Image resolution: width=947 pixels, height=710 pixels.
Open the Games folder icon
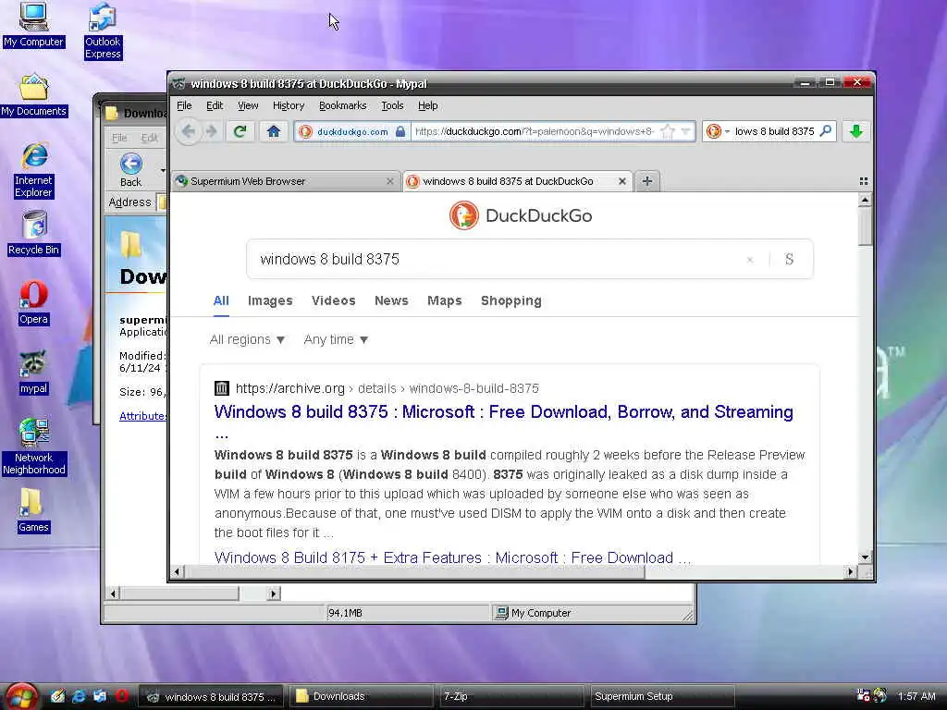(x=33, y=510)
